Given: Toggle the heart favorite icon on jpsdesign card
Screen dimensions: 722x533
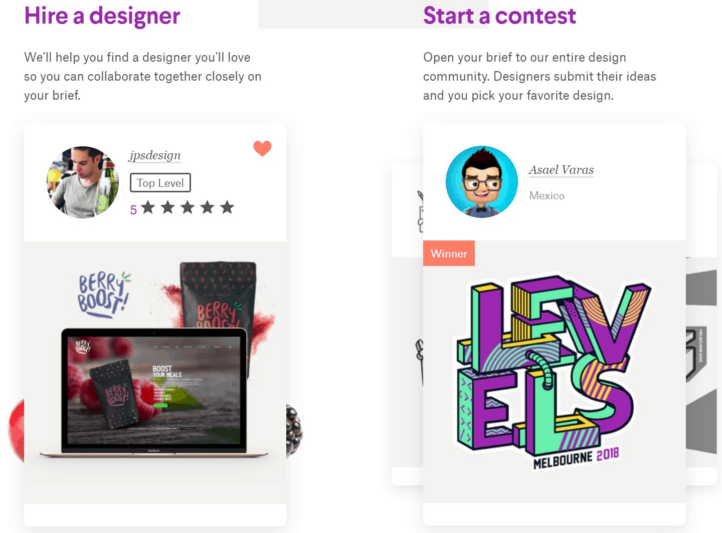Looking at the screenshot, I should 262,148.
